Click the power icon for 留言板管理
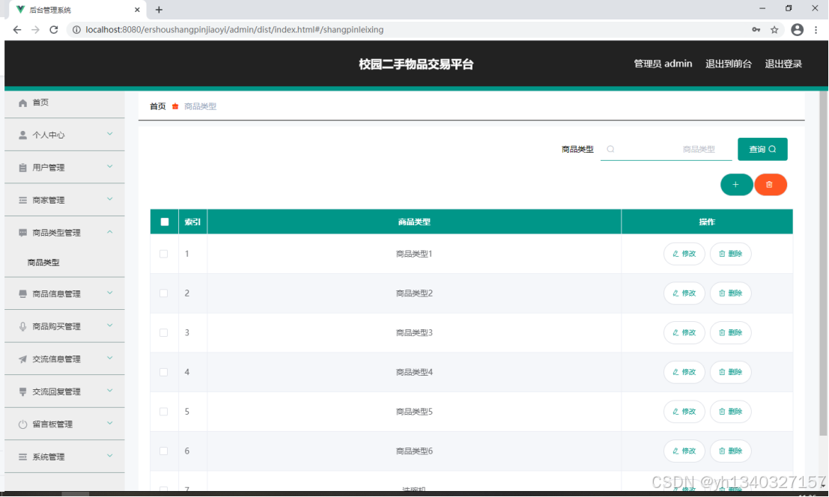Image resolution: width=829 pixels, height=497 pixels. point(22,424)
